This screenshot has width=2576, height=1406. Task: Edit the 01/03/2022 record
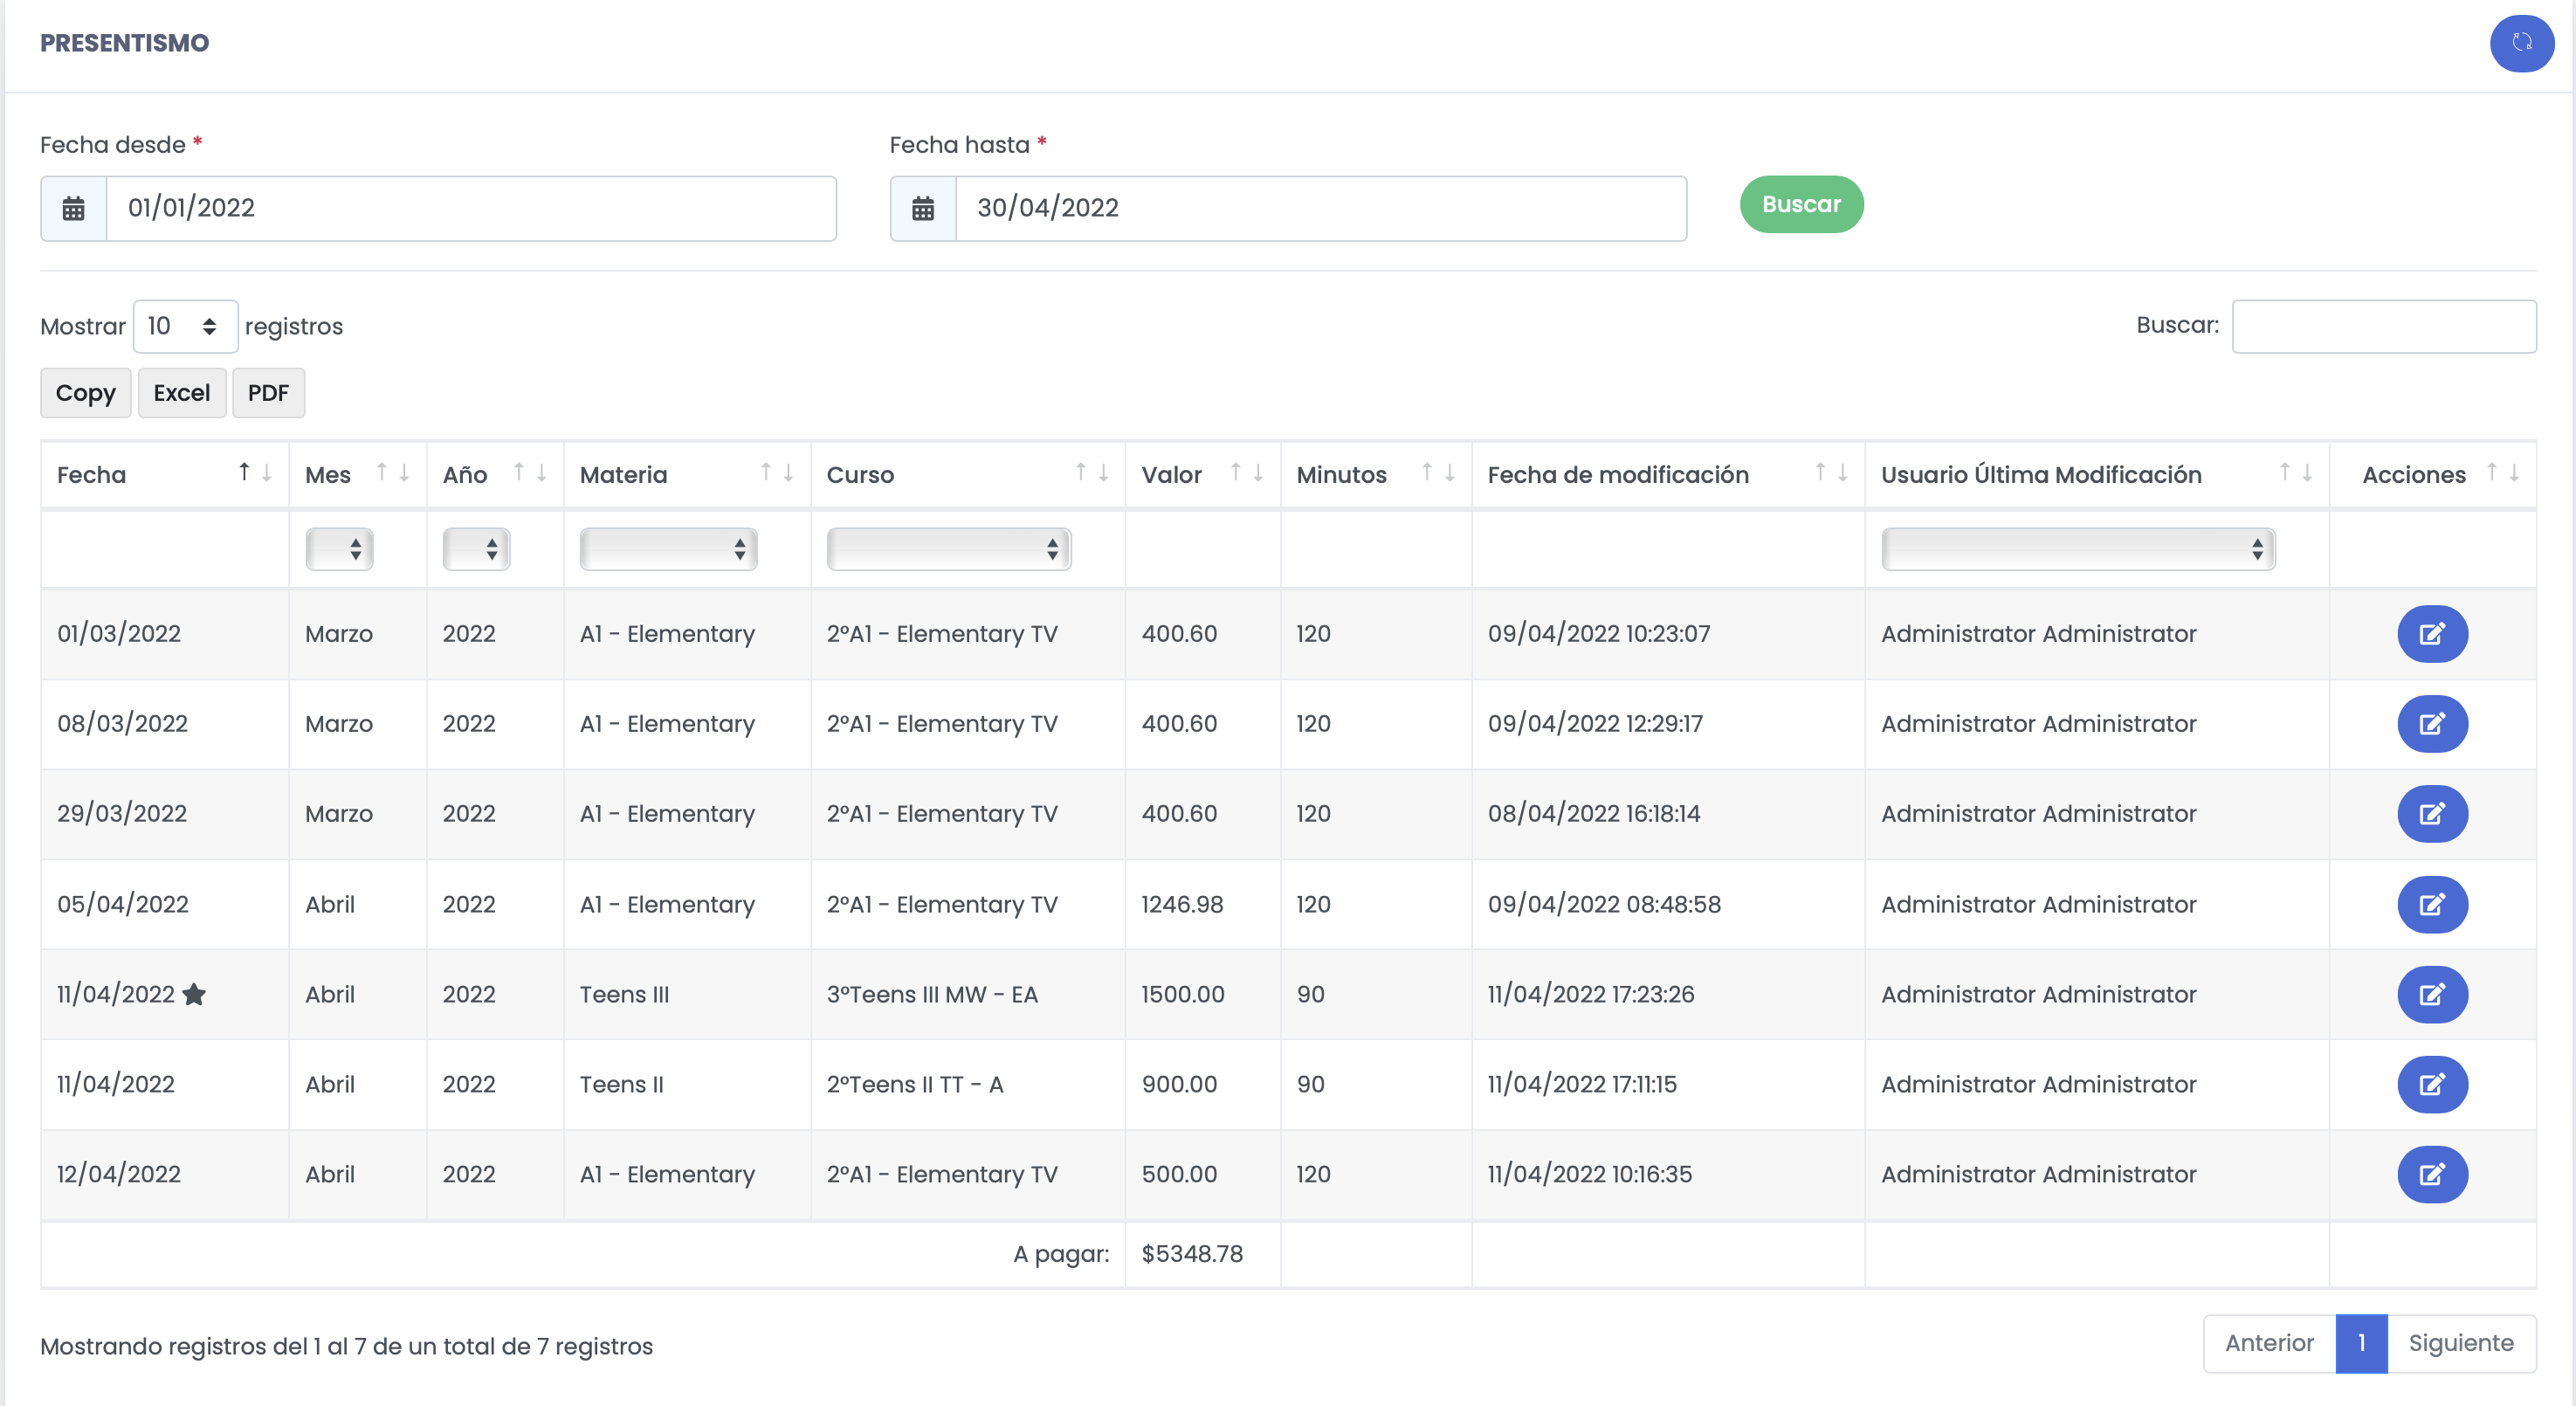click(2432, 634)
